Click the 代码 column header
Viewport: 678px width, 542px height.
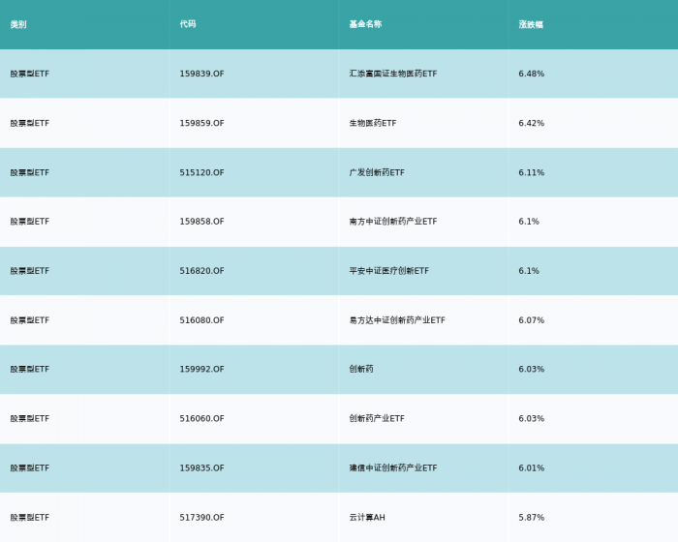point(188,24)
